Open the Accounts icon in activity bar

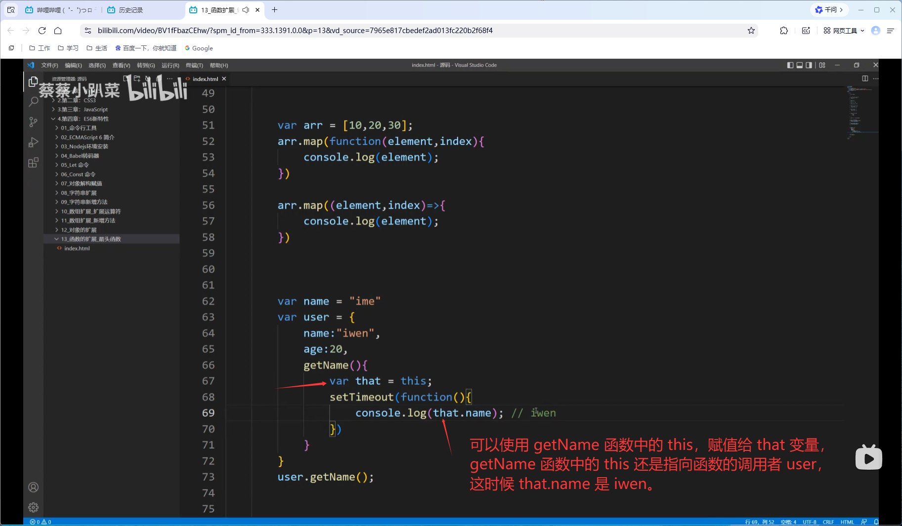coord(33,487)
